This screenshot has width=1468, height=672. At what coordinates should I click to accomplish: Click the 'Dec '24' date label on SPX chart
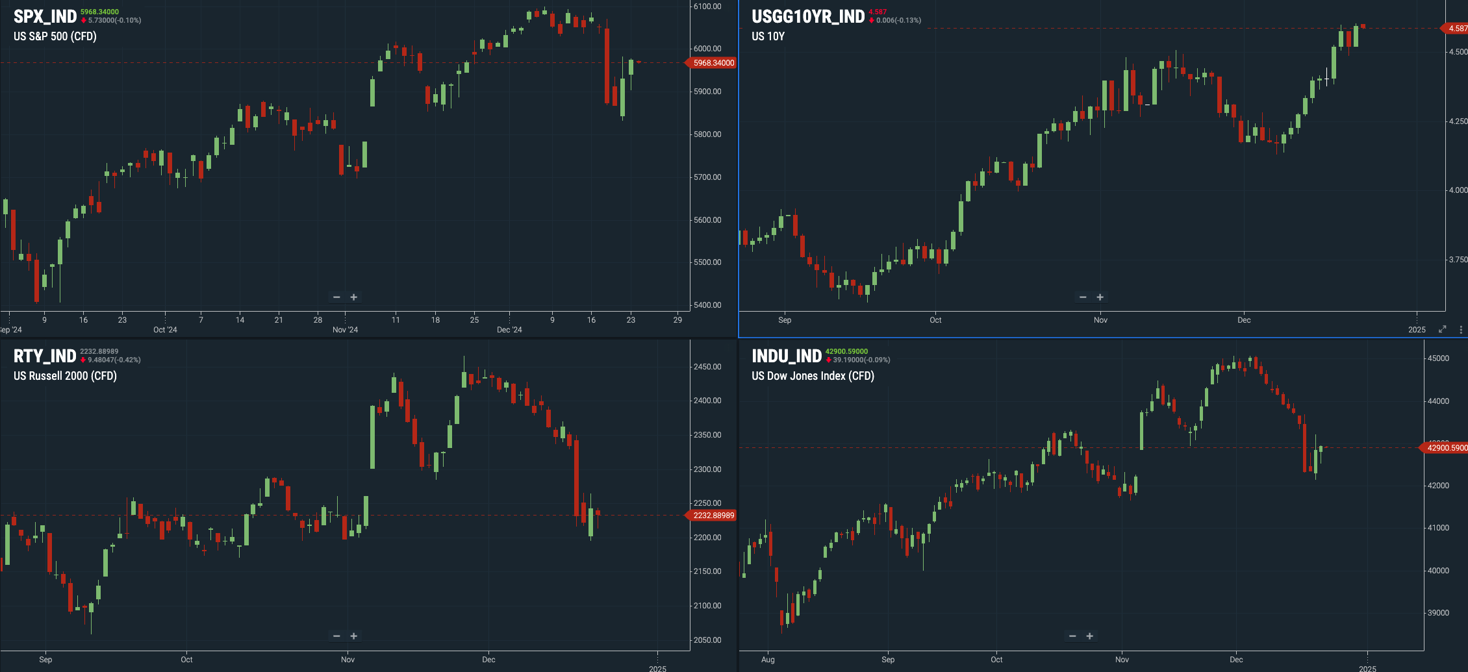[x=509, y=330]
